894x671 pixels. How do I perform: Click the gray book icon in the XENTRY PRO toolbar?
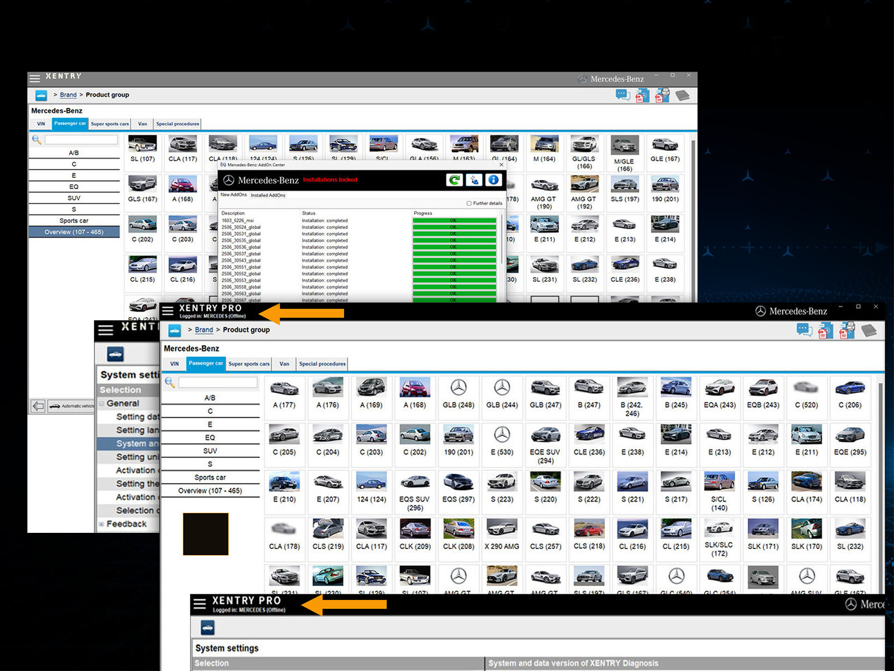pos(869,330)
